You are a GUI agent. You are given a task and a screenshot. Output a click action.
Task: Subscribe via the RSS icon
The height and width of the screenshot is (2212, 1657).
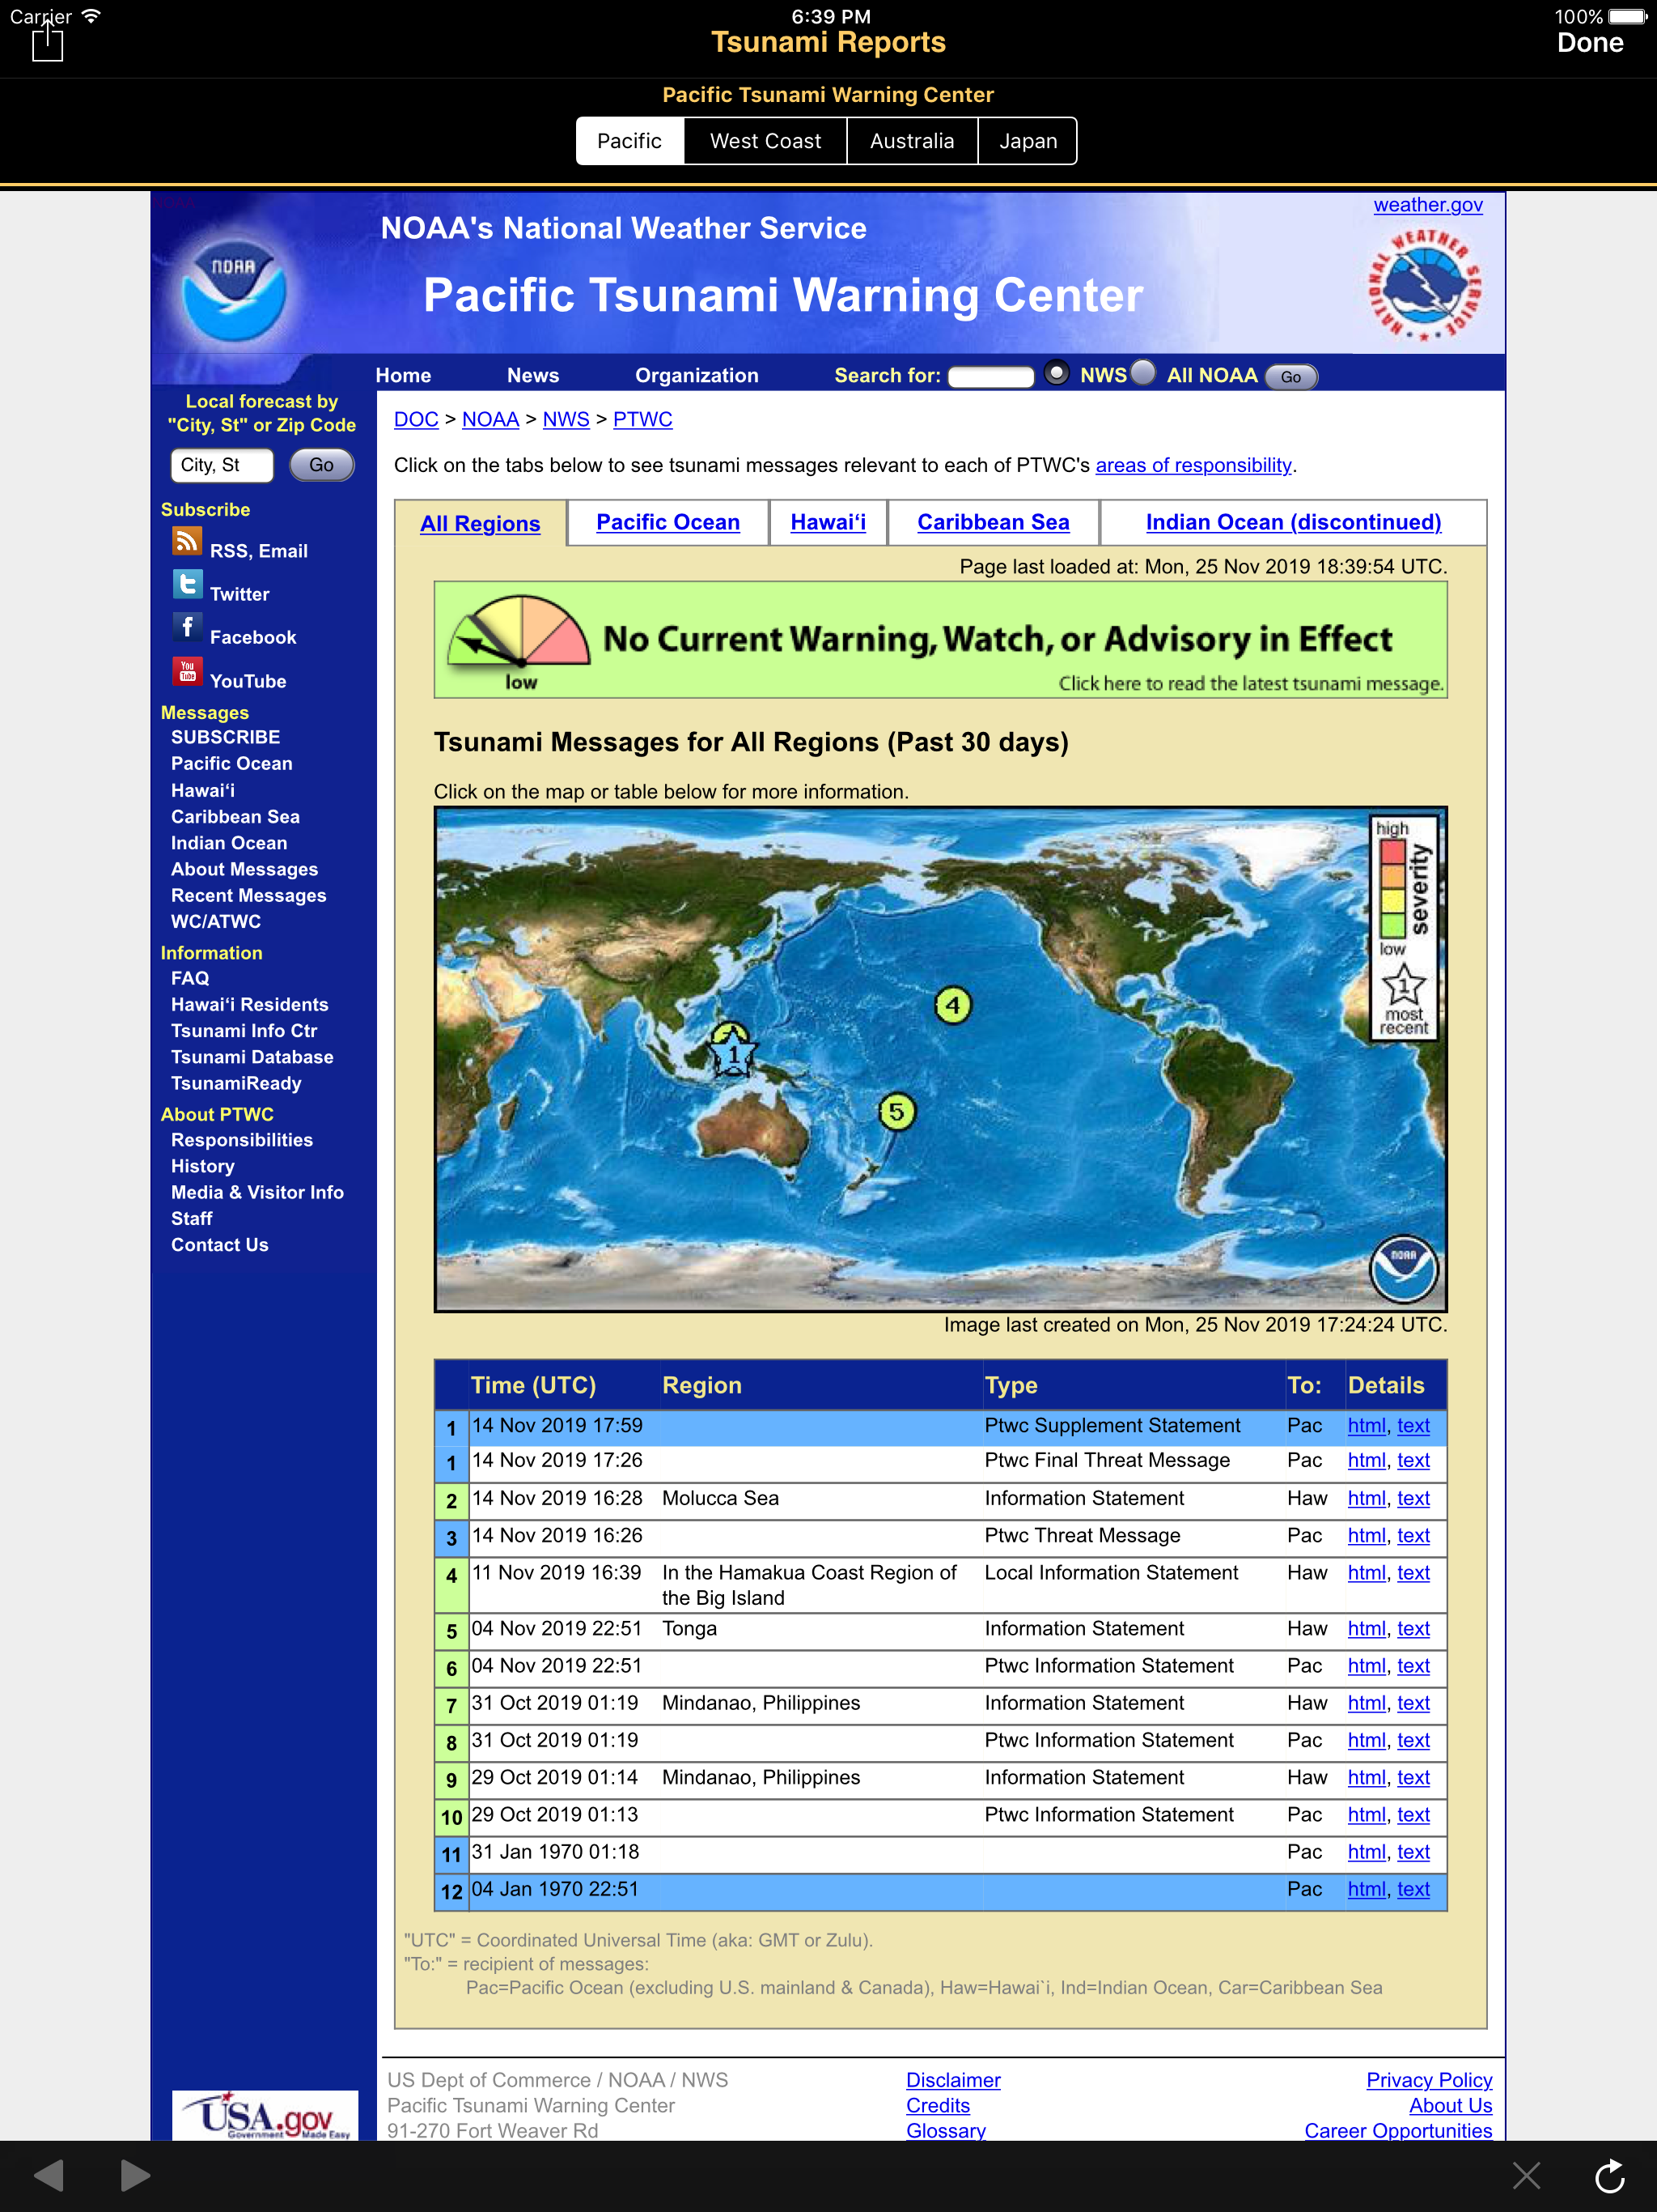(188, 540)
